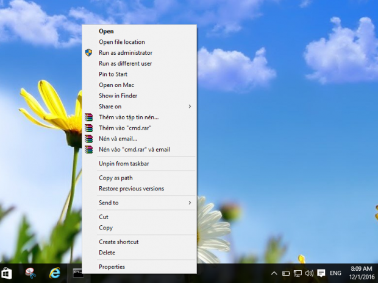The width and height of the screenshot is (378, 283).
Task: Open the taskbar clock and date
Action: coord(360,273)
